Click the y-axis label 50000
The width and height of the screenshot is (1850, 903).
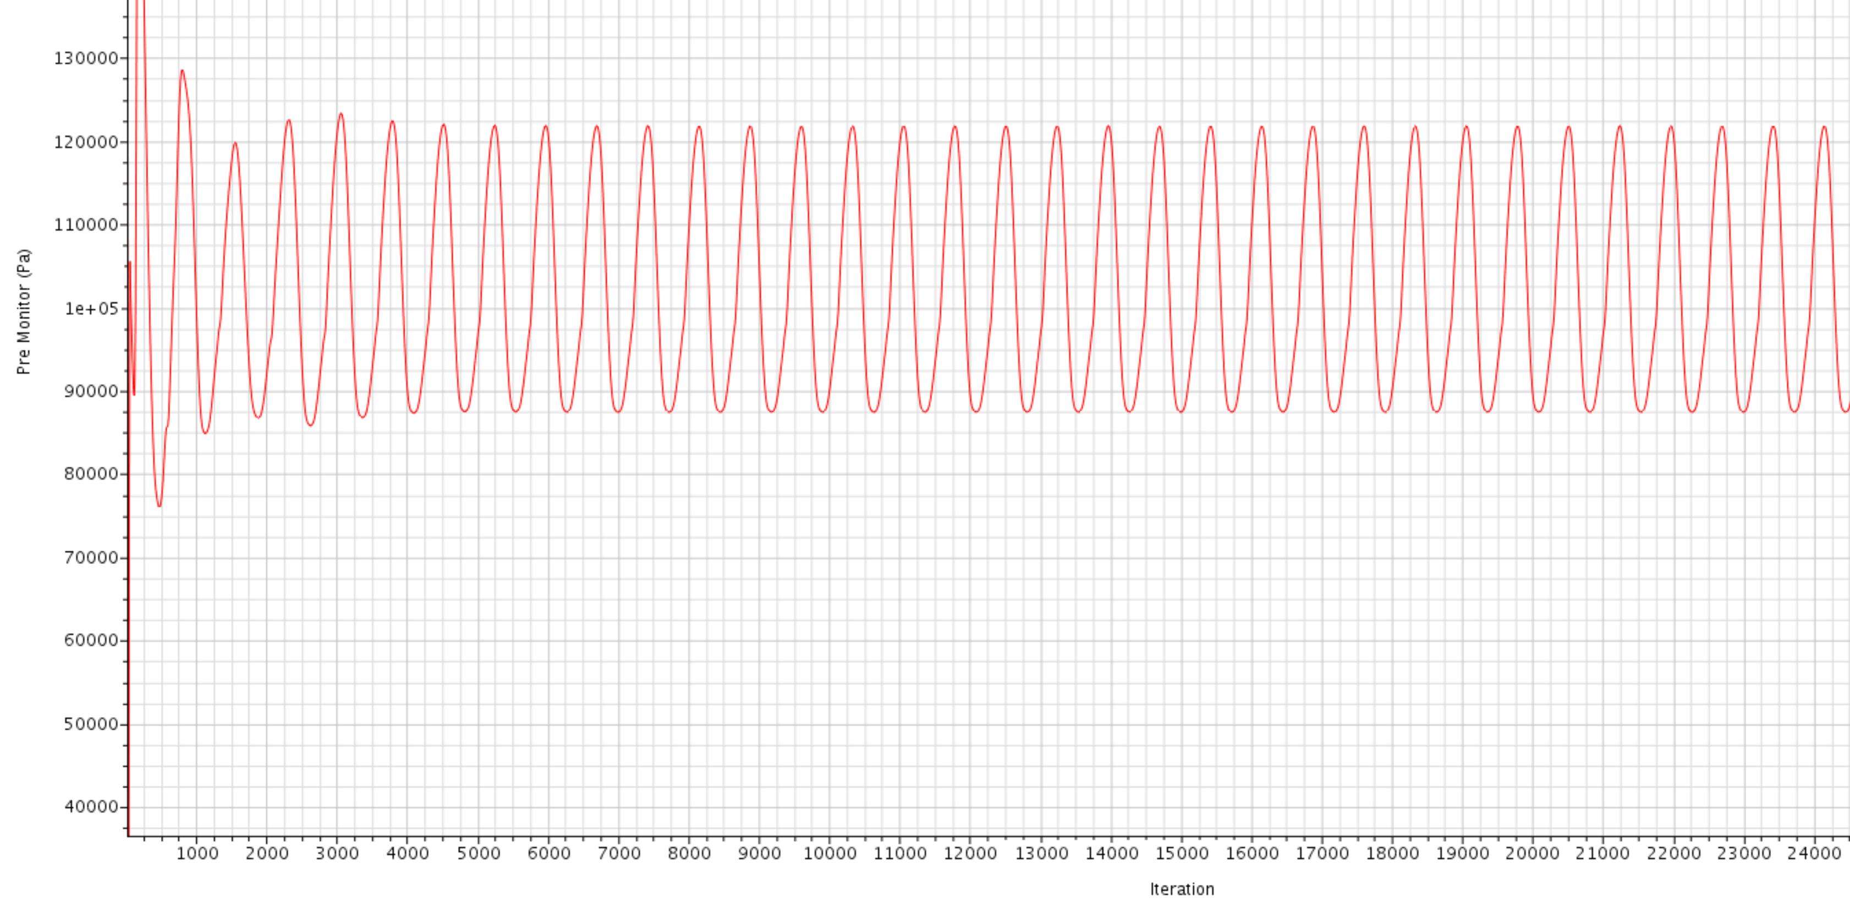[91, 724]
